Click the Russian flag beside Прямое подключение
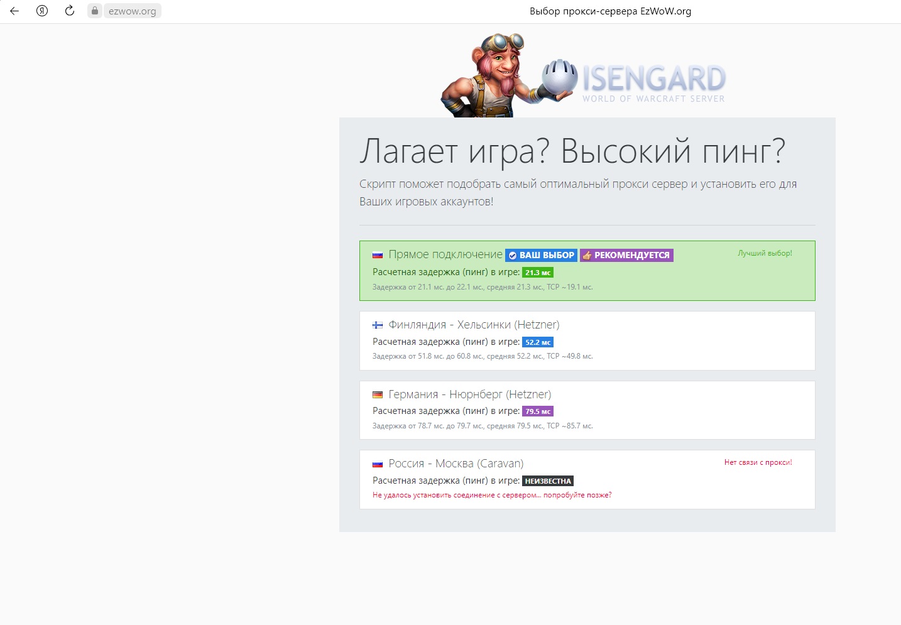The image size is (901, 625). pyautogui.click(x=378, y=255)
